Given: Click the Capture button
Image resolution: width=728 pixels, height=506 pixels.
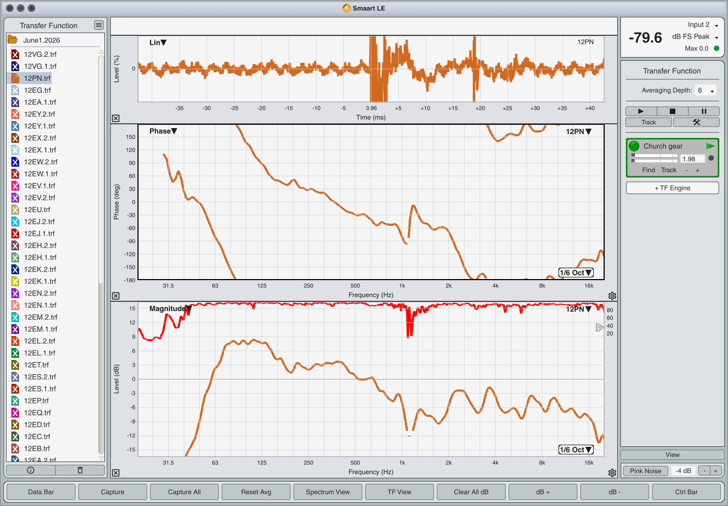Looking at the screenshot, I should point(112,492).
